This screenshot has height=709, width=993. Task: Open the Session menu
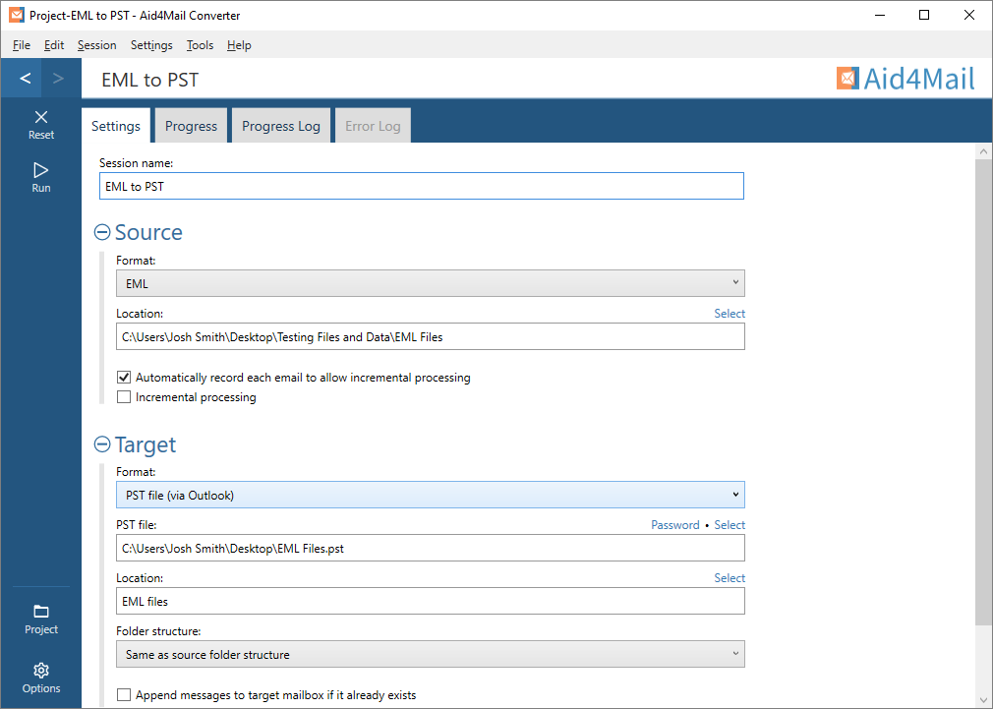tap(96, 45)
